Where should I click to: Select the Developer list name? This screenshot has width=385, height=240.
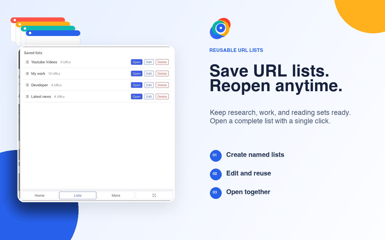click(x=39, y=85)
